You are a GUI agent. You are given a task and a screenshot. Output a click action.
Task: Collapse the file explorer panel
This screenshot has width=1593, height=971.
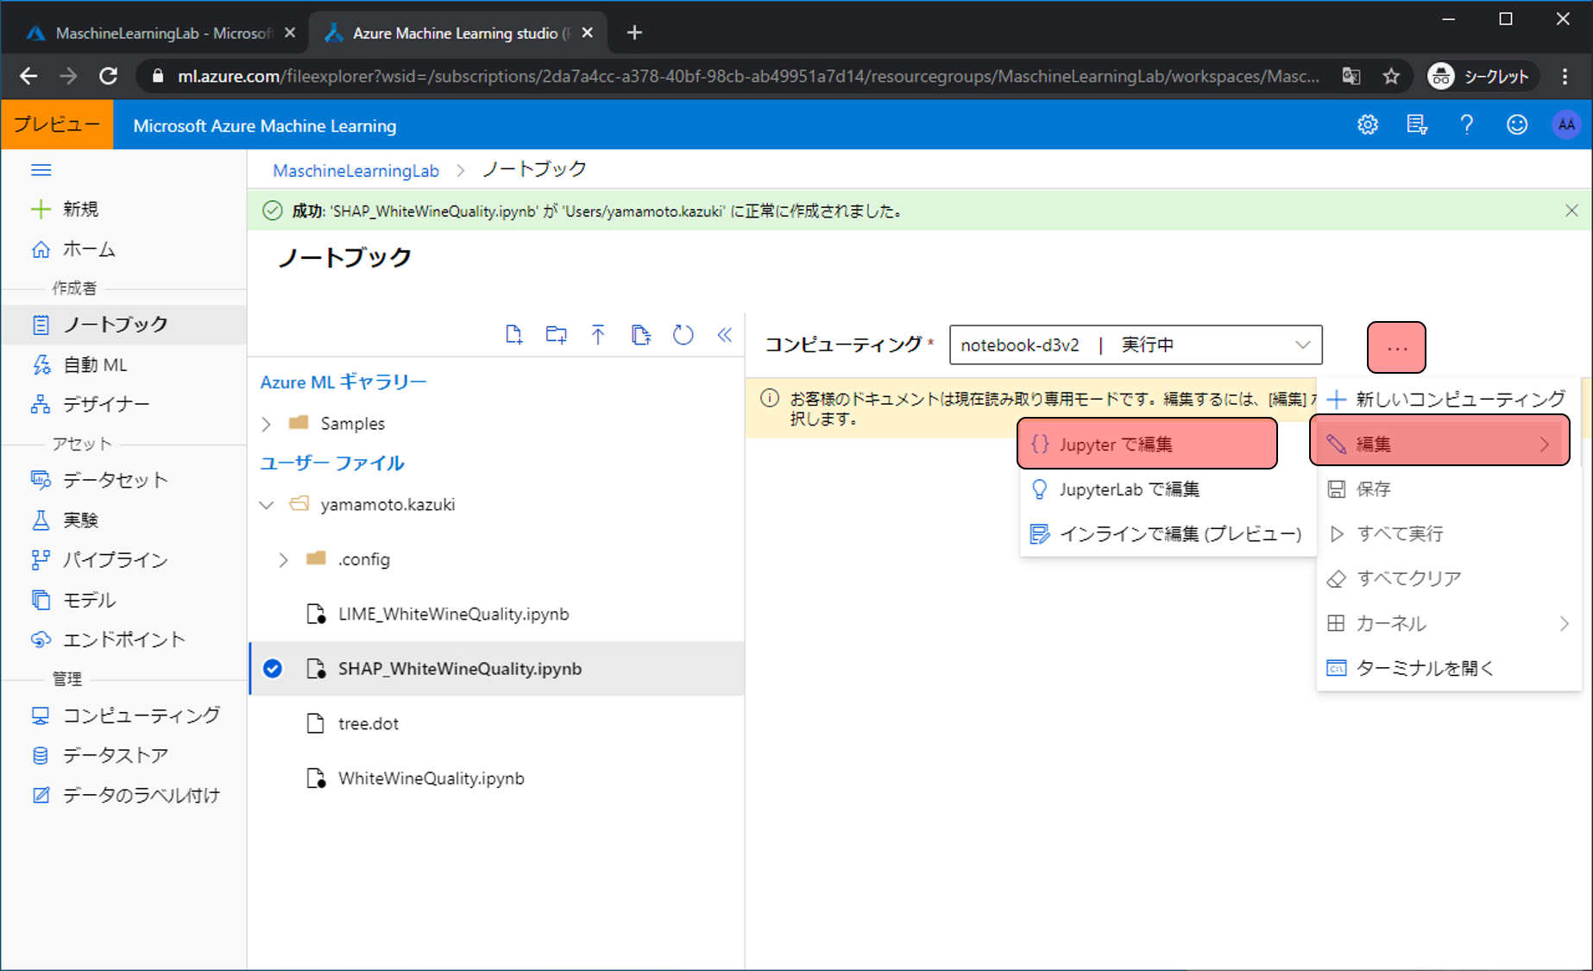[725, 335]
